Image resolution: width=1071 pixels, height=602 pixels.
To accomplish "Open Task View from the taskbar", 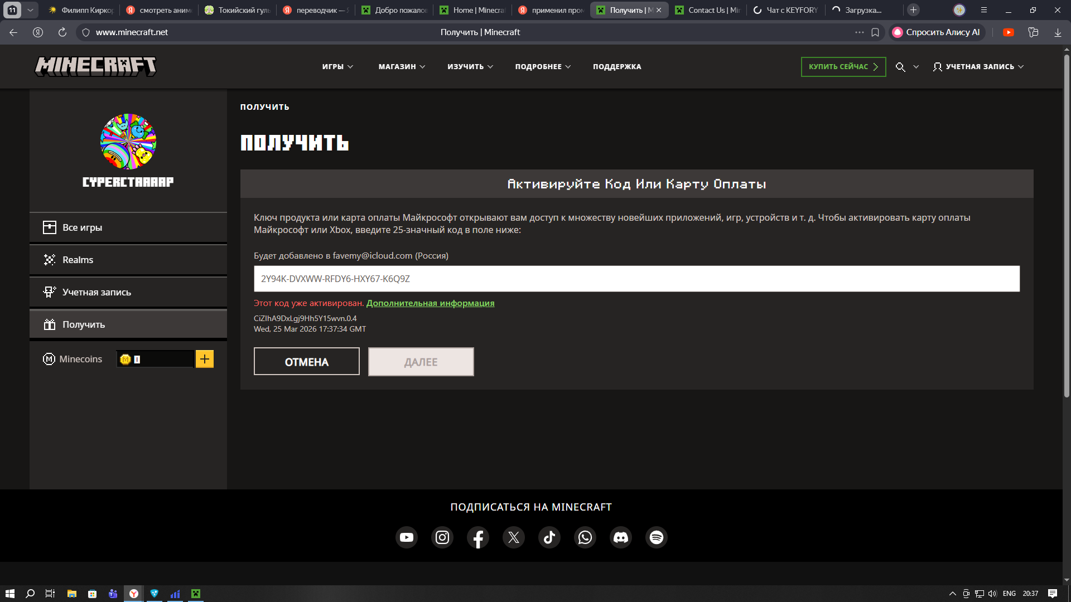I will coord(50,594).
